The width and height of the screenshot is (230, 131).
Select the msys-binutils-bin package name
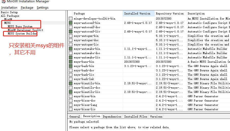tap(87, 83)
